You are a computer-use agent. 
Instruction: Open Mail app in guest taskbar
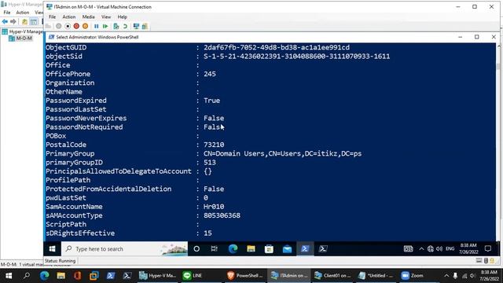pos(287,248)
